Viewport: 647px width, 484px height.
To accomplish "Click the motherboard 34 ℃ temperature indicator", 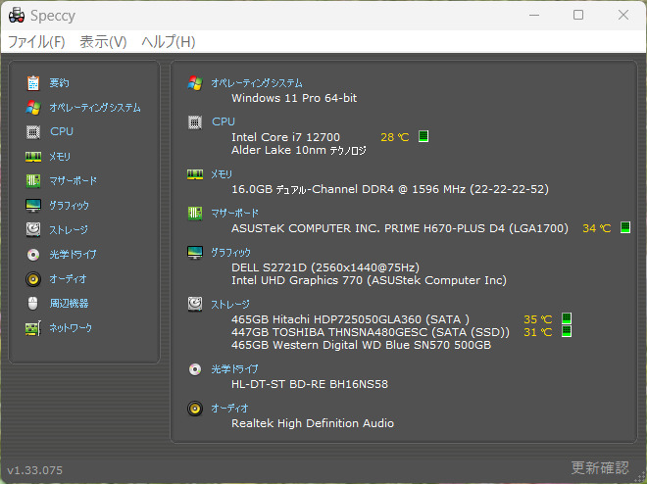I will (625, 227).
